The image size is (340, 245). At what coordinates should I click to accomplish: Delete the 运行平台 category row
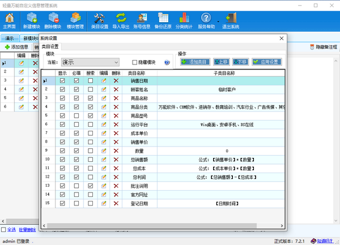pyautogui.click(x=116, y=124)
